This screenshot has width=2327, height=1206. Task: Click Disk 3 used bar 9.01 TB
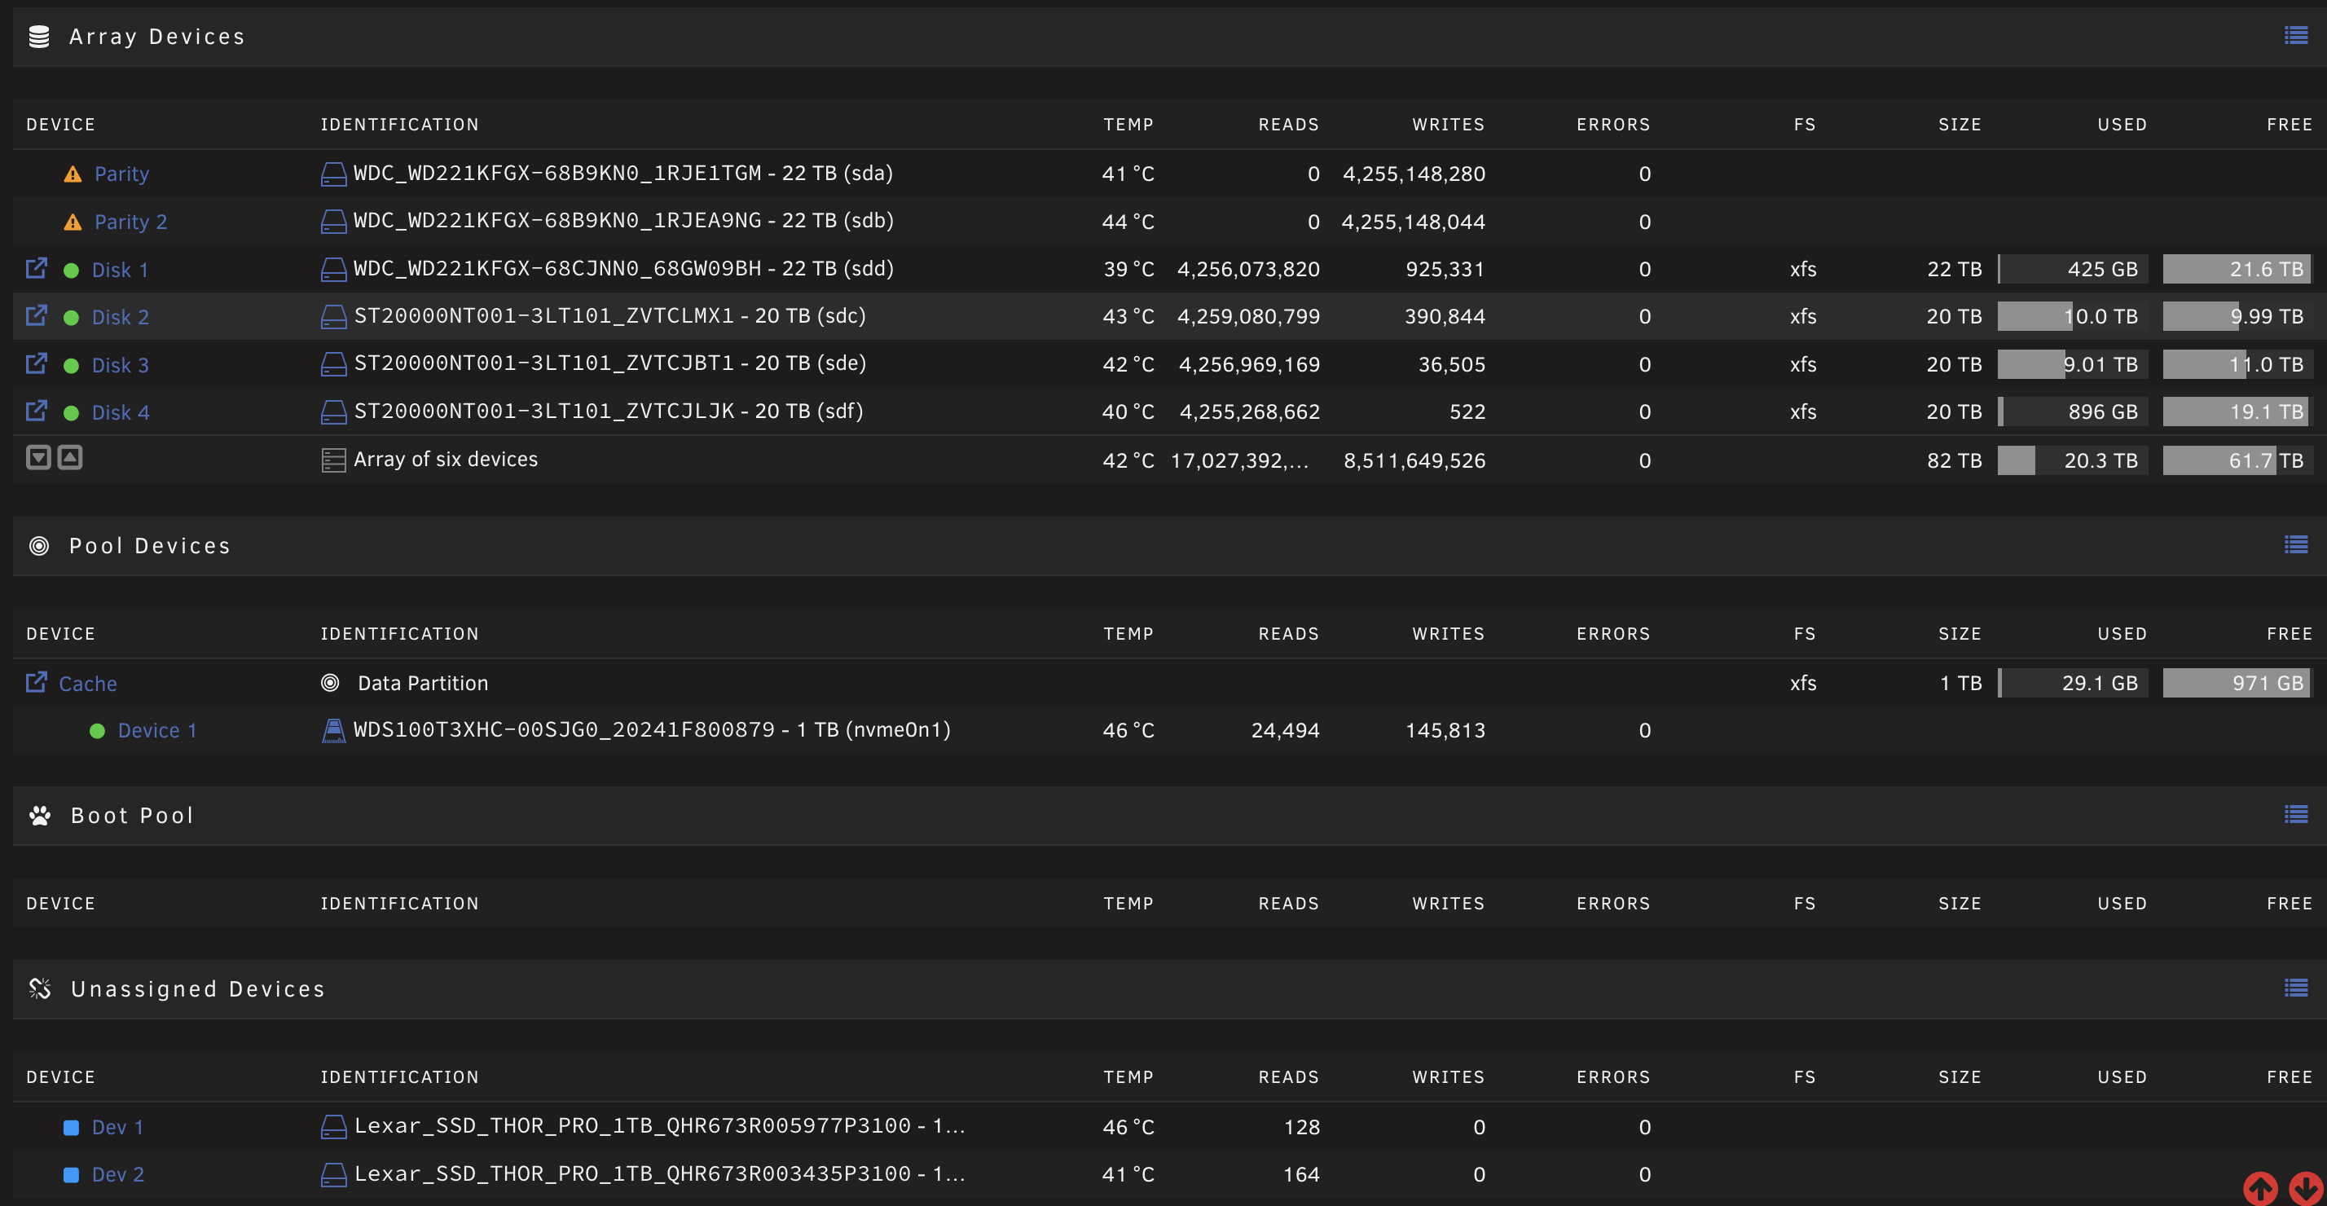(2072, 364)
